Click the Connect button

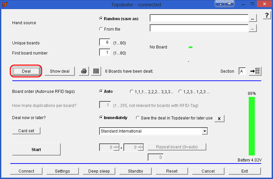point(26,171)
